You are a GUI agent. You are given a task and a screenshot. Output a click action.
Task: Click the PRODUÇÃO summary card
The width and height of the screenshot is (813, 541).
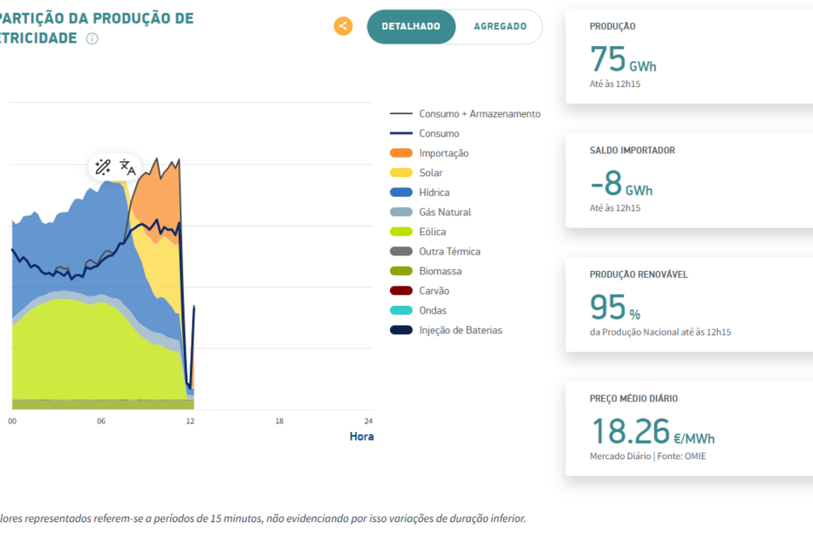(x=687, y=55)
